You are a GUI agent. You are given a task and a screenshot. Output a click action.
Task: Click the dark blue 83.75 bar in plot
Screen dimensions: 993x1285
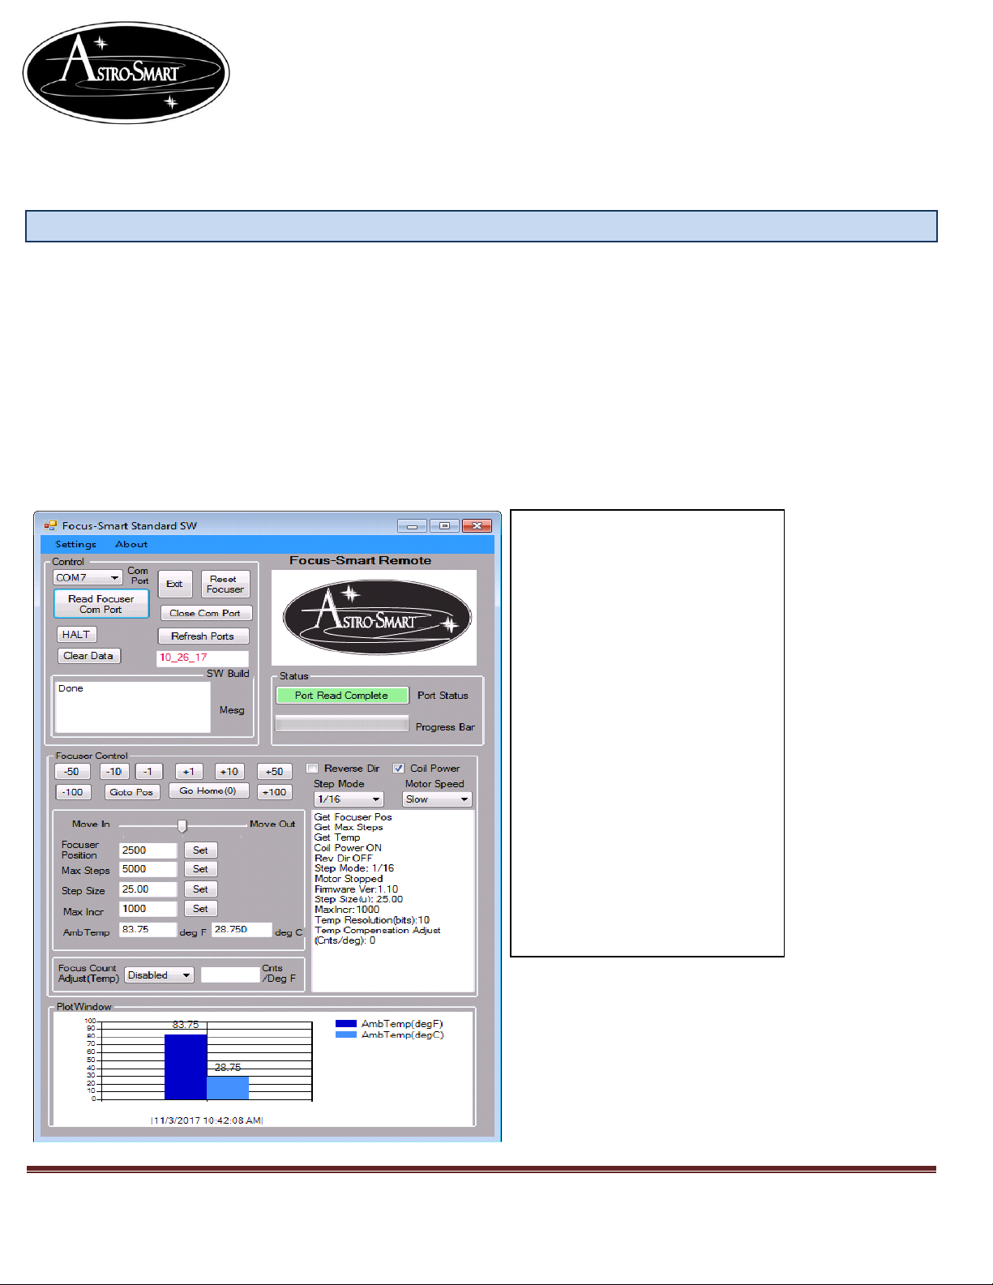click(x=186, y=1067)
